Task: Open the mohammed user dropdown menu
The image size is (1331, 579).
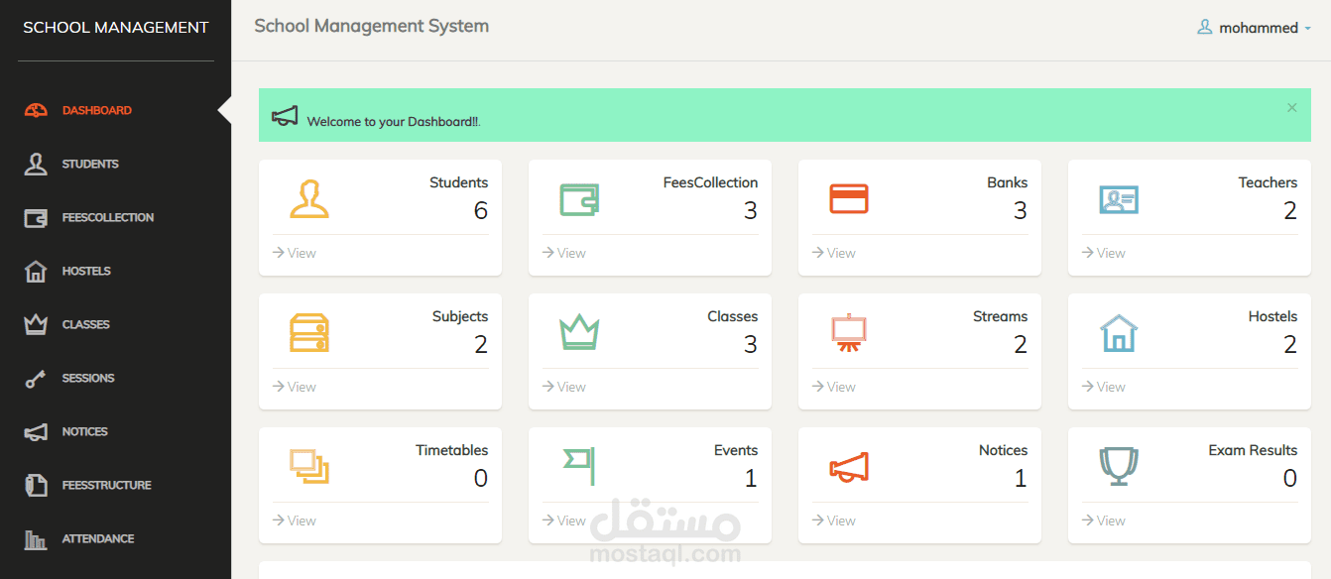Action: pos(1255,28)
